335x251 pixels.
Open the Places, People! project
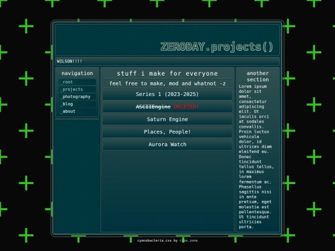(167, 131)
